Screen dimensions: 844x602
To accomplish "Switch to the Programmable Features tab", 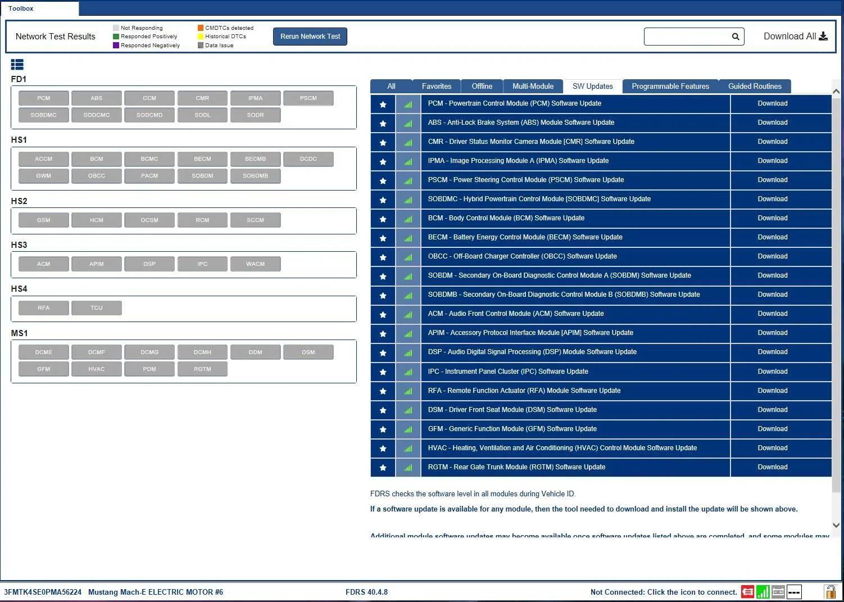I will tap(670, 86).
